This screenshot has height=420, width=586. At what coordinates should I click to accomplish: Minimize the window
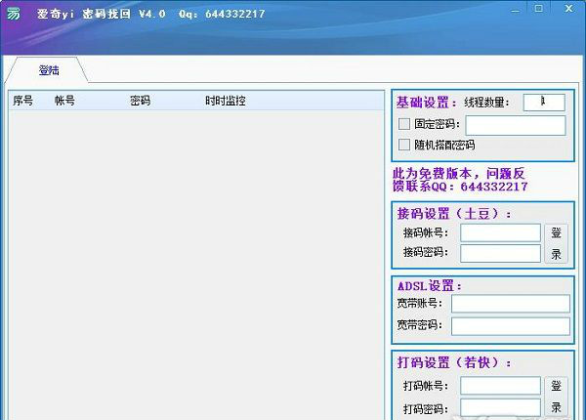(x=516, y=9)
